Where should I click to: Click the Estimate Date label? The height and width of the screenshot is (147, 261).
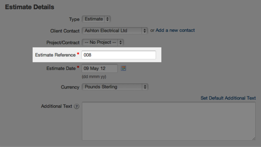click(61, 69)
